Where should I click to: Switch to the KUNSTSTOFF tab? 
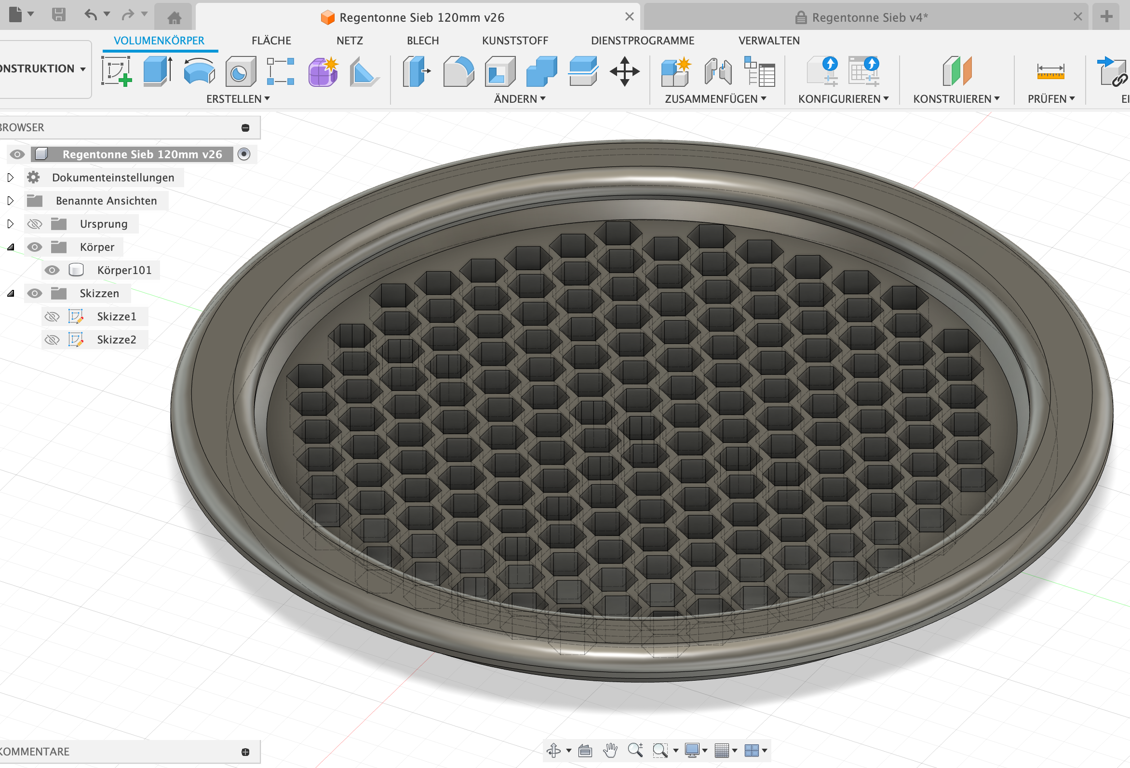coord(515,41)
